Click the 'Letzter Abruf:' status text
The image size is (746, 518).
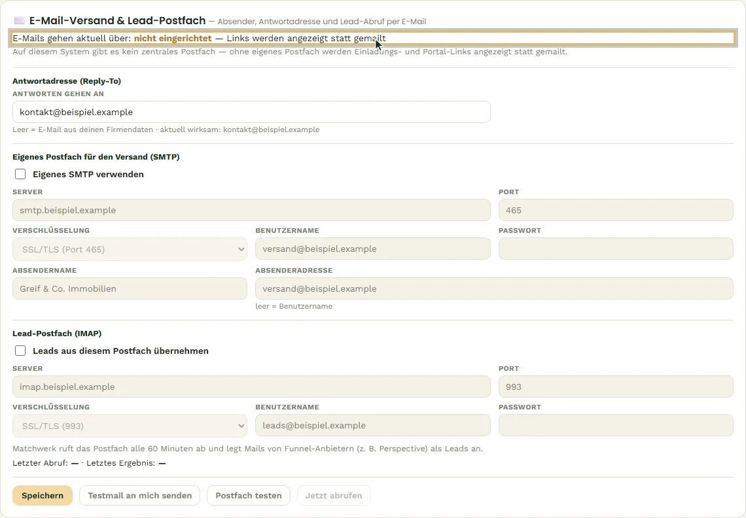[x=40, y=463]
